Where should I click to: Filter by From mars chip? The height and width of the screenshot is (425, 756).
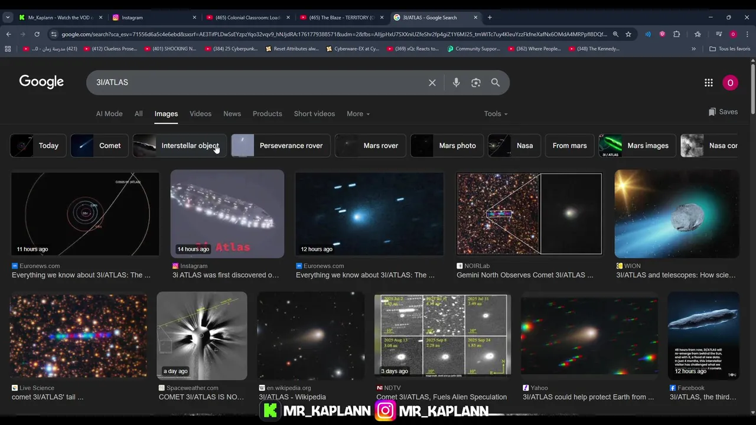point(569,146)
